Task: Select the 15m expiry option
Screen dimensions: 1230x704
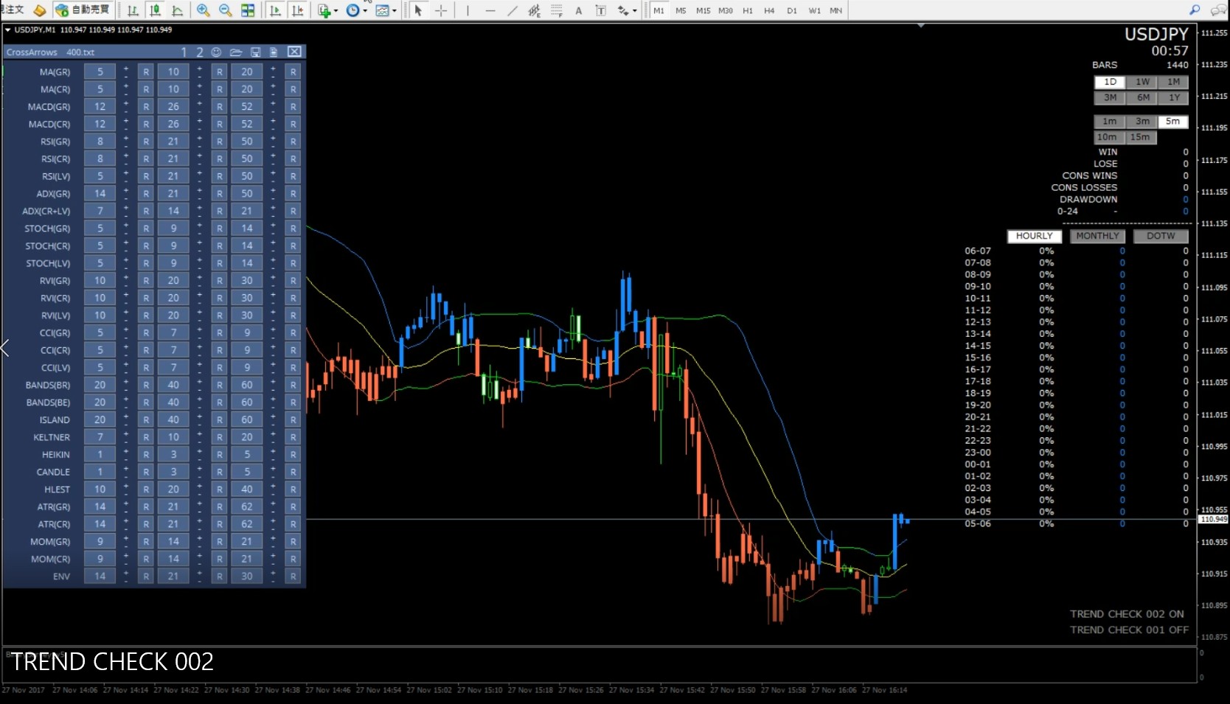Action: [x=1140, y=137]
